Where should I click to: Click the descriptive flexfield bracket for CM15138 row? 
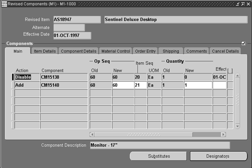point(230,77)
